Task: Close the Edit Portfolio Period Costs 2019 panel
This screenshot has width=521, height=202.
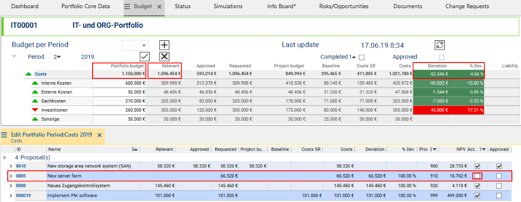Action: [99, 135]
